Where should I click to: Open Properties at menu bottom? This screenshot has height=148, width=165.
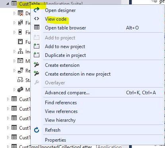pyautogui.click(x=55, y=140)
